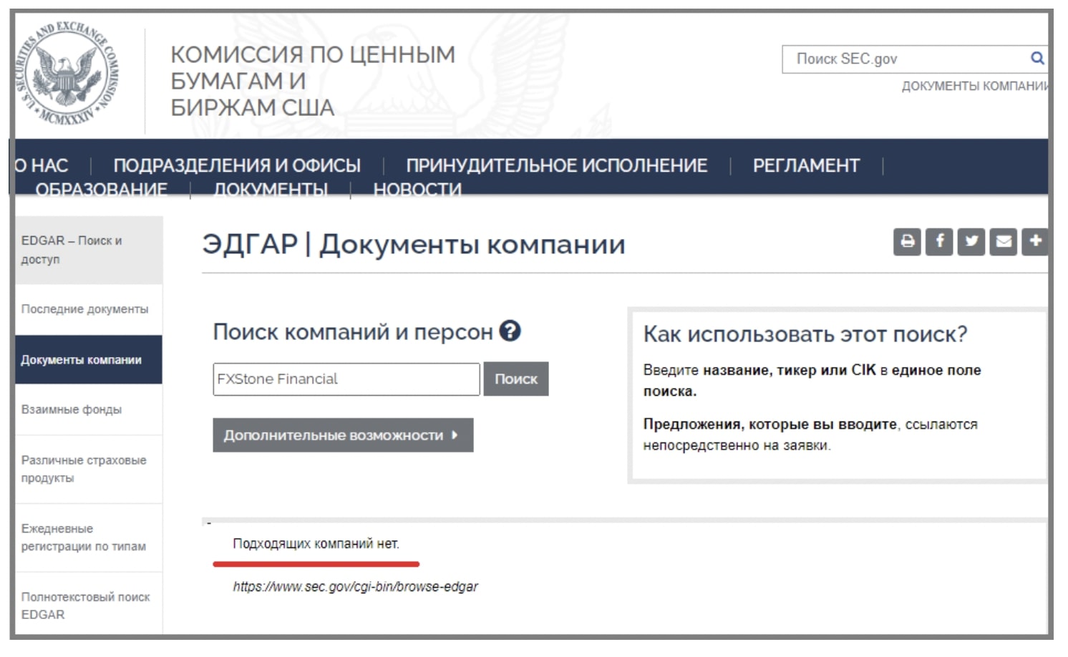Open 'ПРИНУДИТЕЛЬНОЕ ИСПОЛНЕНИЕ' menu
Screen dimensions: 1068x657
556,165
